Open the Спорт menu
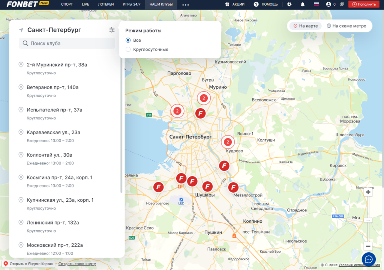Viewport: 384px width, 270px height. click(67, 5)
